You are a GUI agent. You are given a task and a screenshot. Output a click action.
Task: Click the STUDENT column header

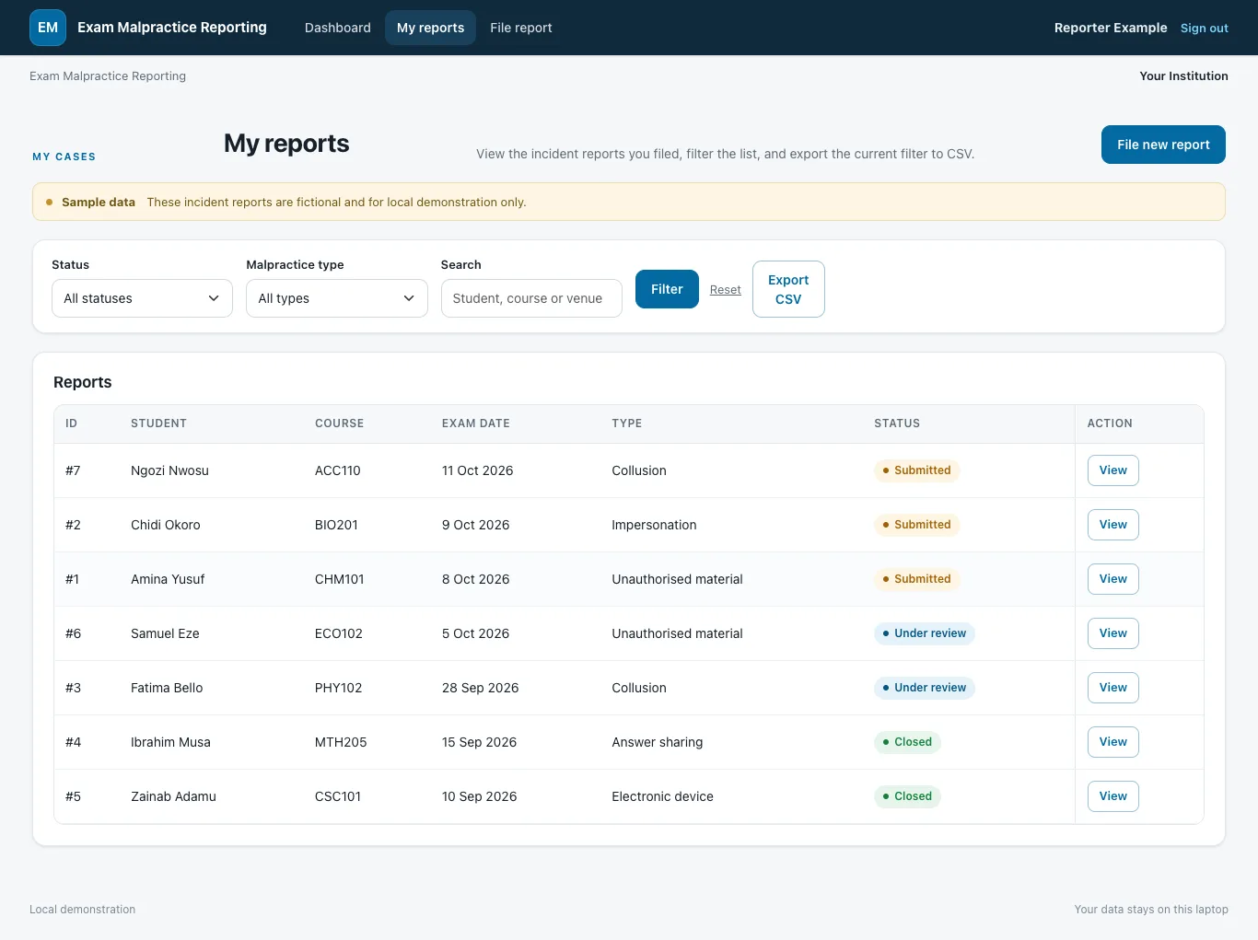[158, 424]
